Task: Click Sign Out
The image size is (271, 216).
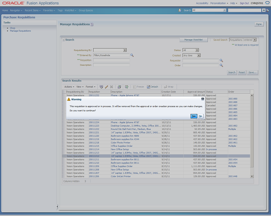Action: coord(244,3)
